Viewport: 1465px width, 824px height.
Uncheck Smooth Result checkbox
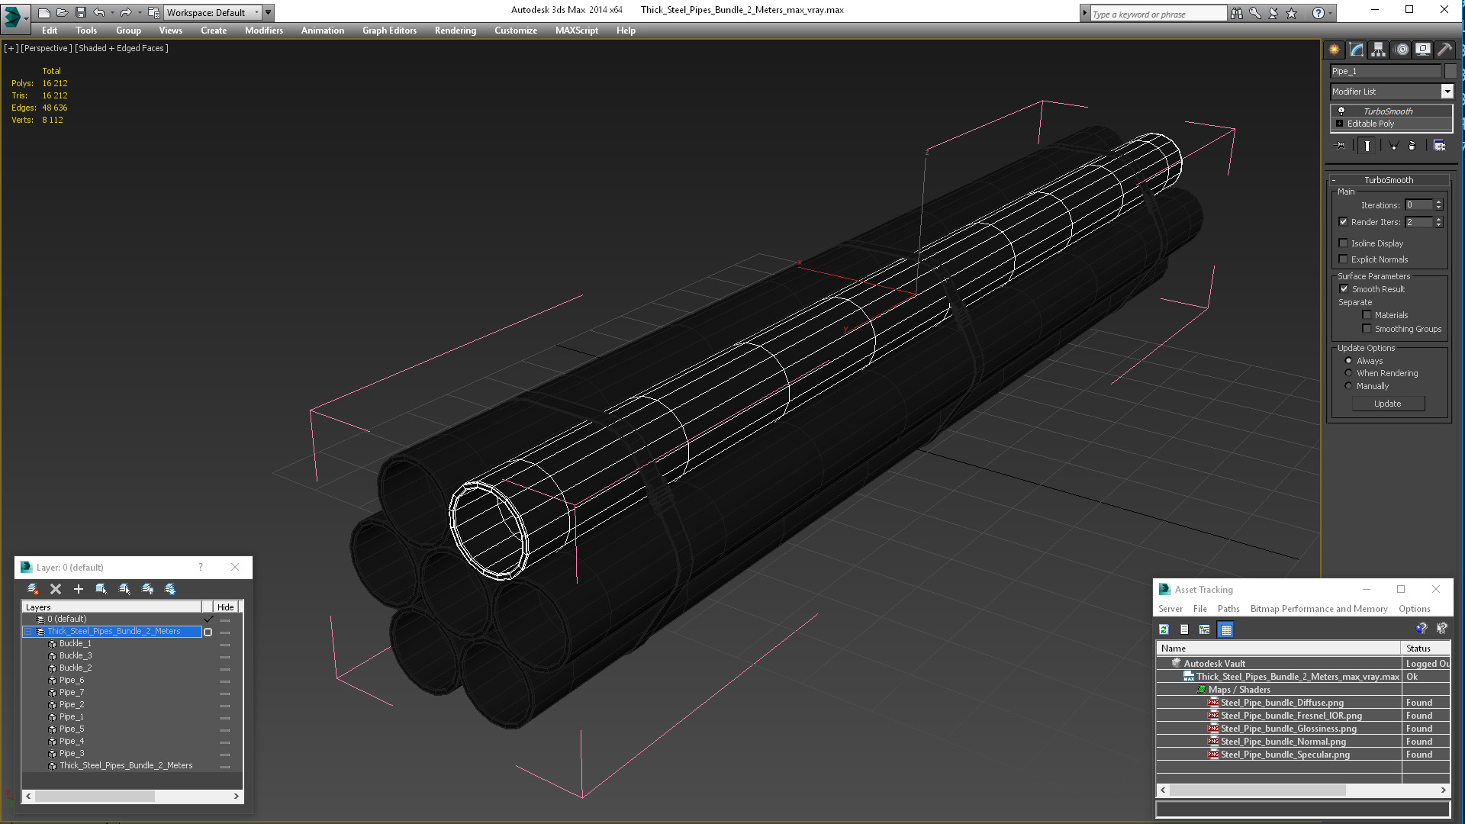(1344, 289)
